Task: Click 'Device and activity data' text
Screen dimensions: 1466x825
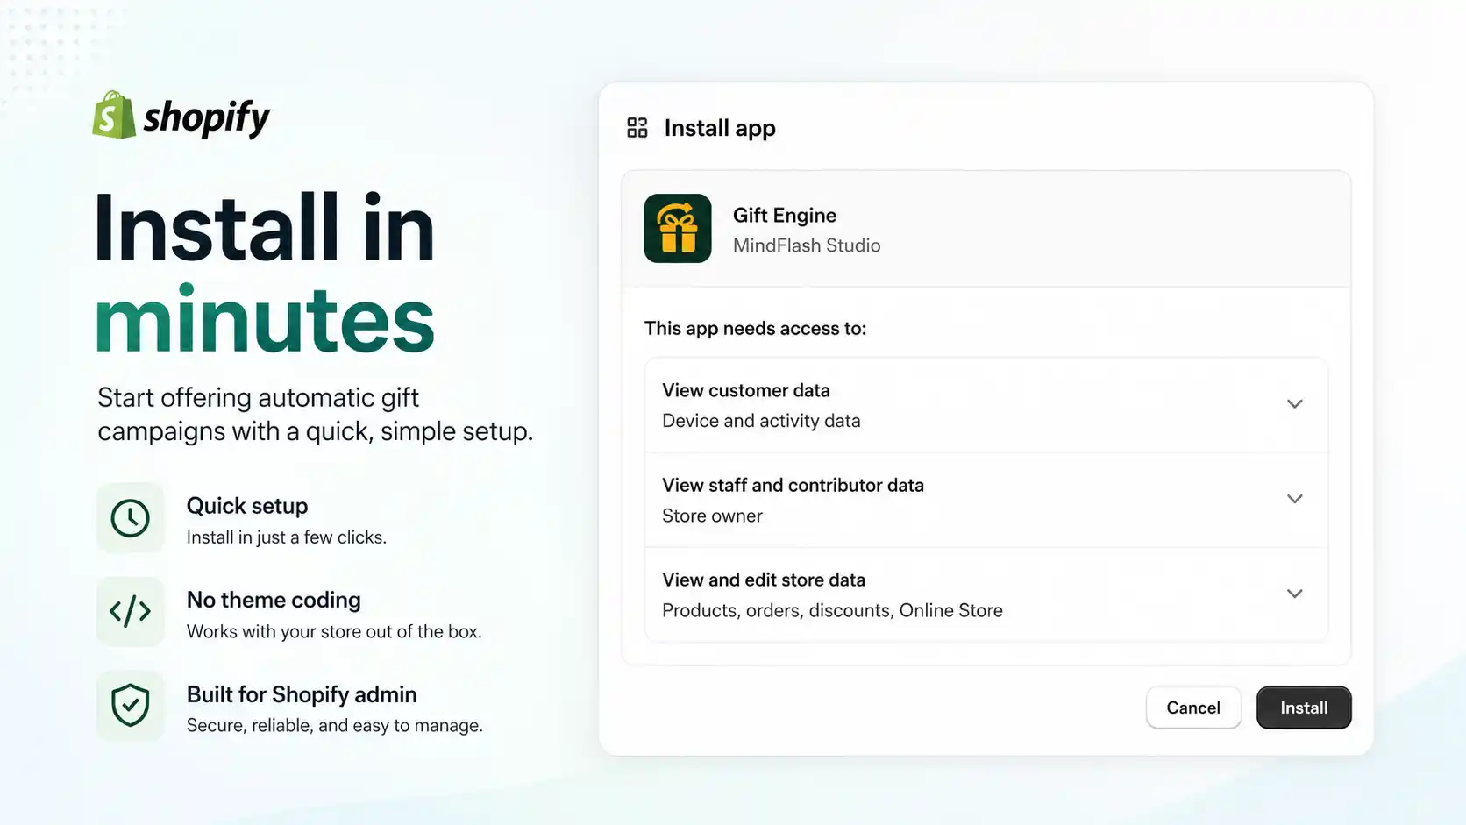Action: coord(761,421)
